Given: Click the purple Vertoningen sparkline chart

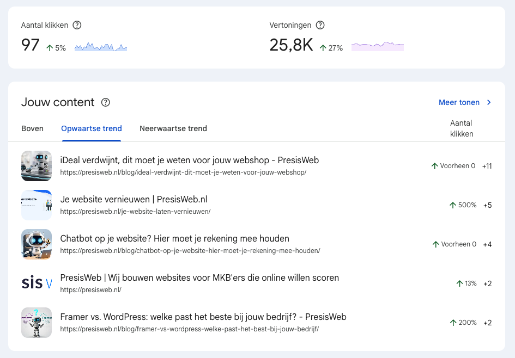Looking at the screenshot, I should click(378, 47).
